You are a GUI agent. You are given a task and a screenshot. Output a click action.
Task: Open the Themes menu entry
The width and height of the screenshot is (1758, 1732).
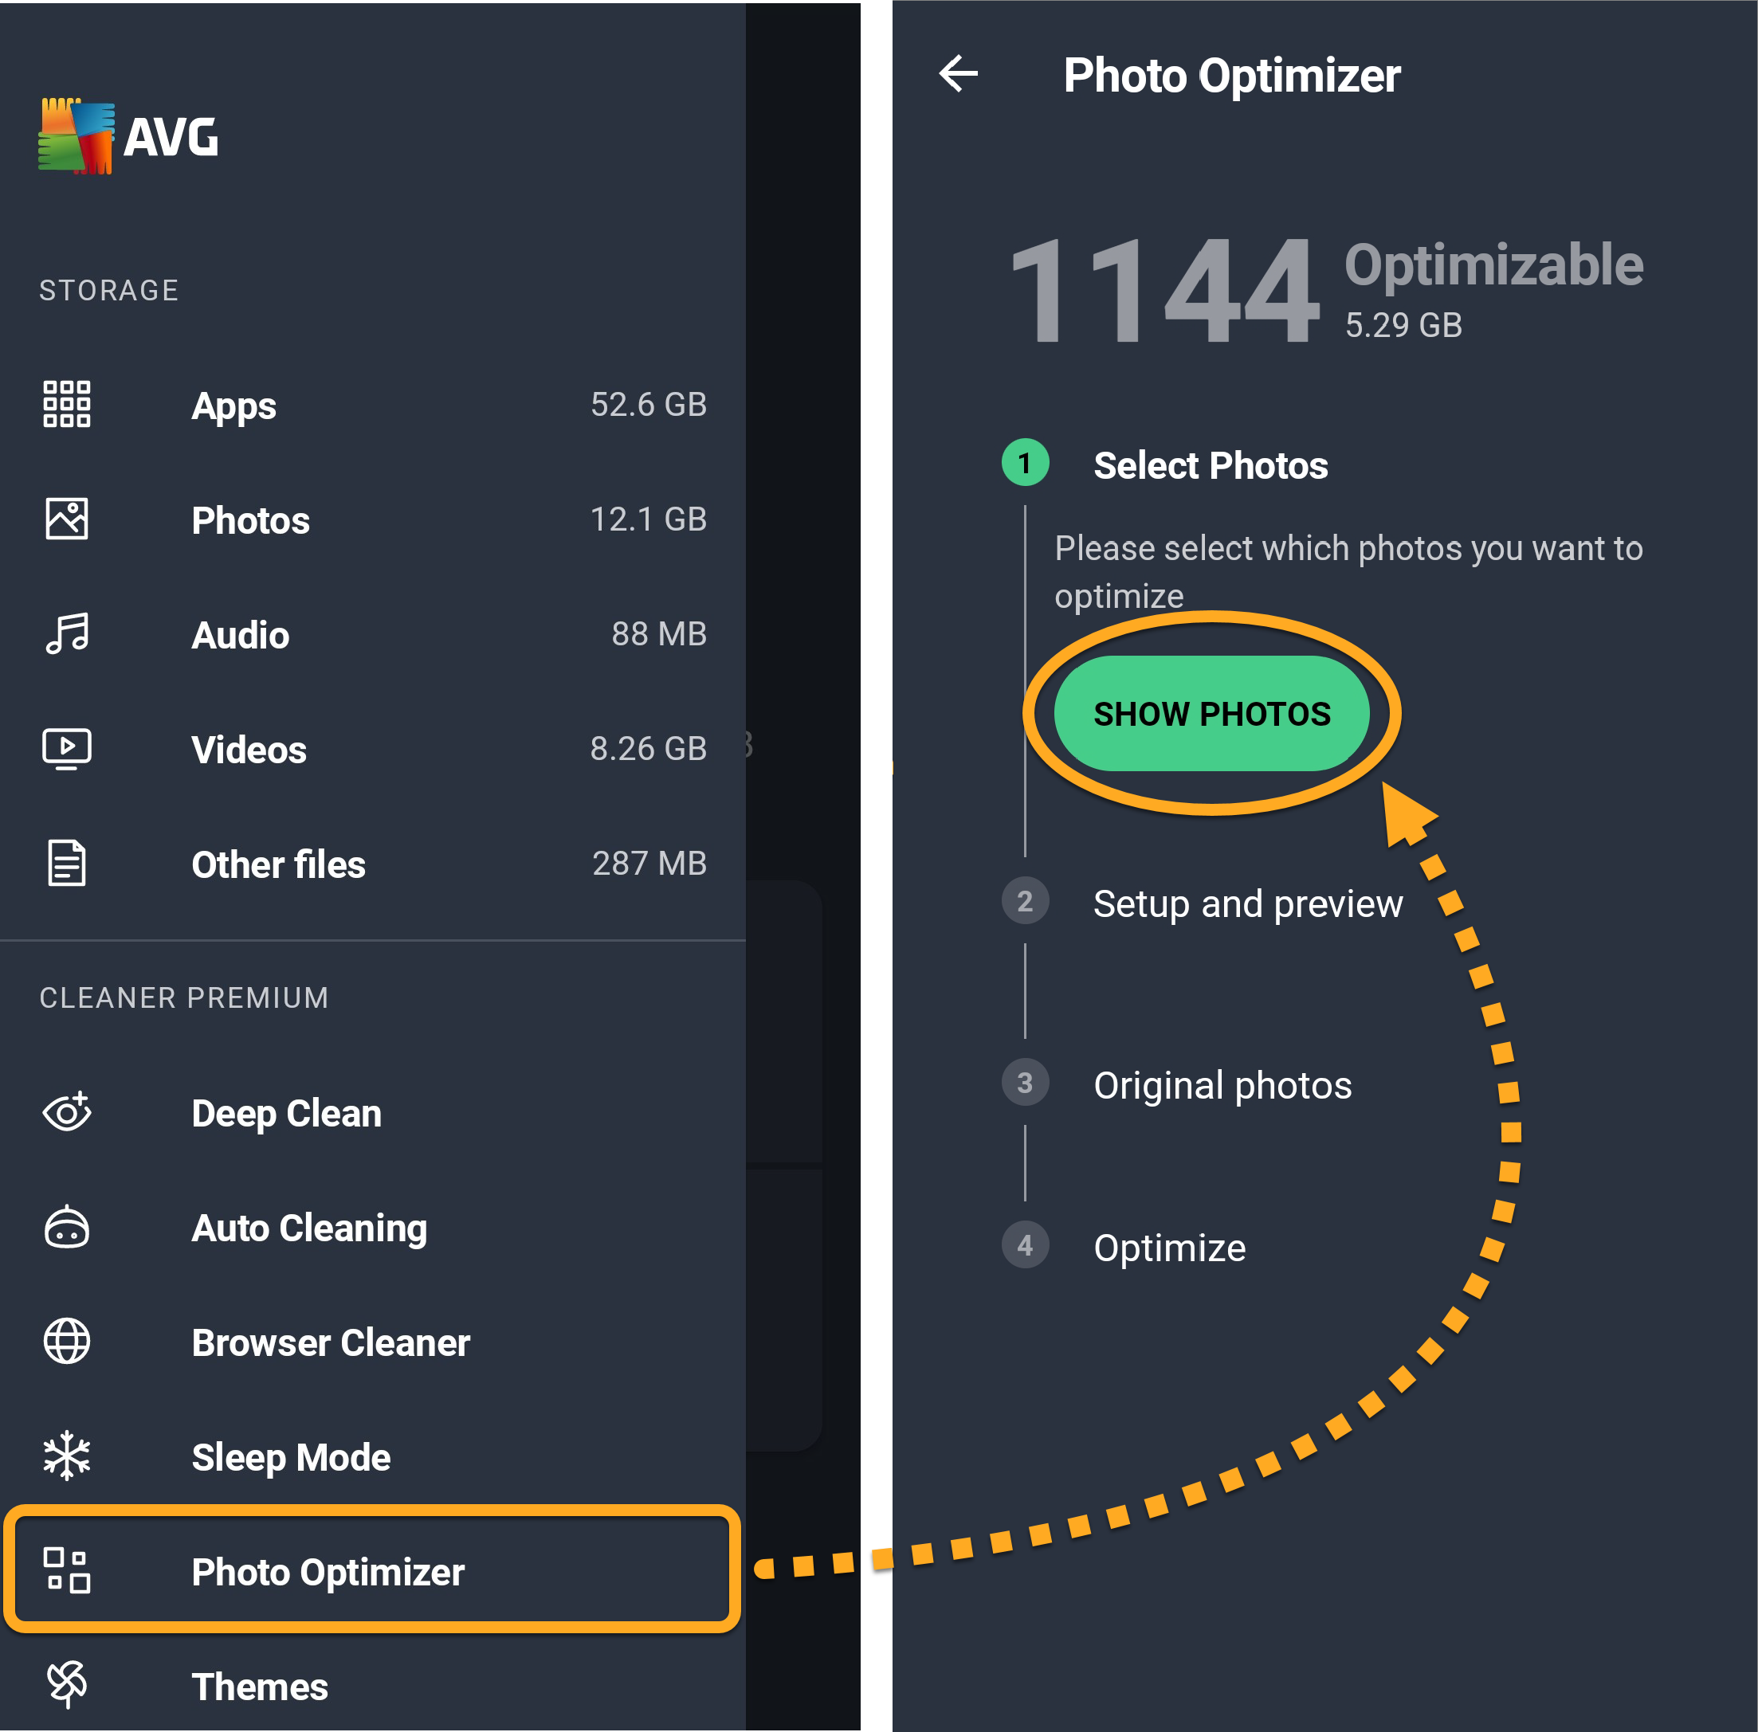[x=261, y=1687]
